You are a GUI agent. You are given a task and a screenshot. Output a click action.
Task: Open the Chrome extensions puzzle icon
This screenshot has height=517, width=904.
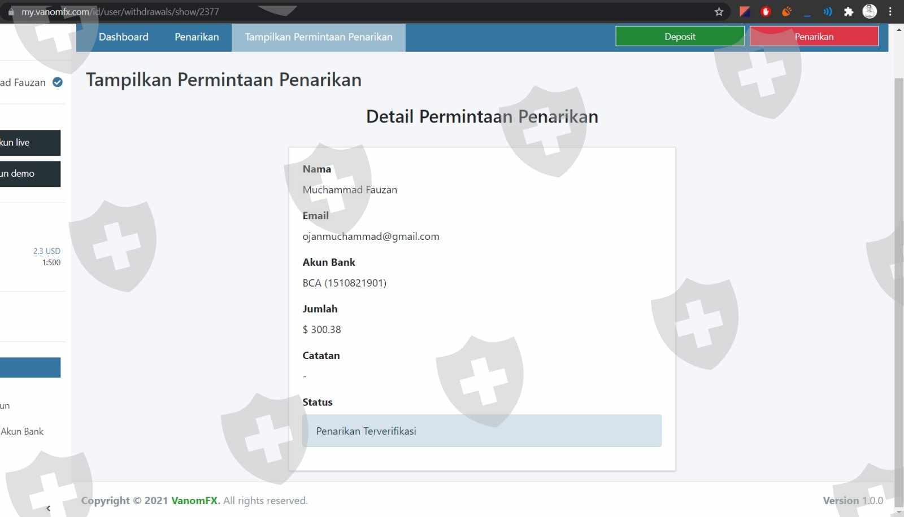tap(848, 12)
